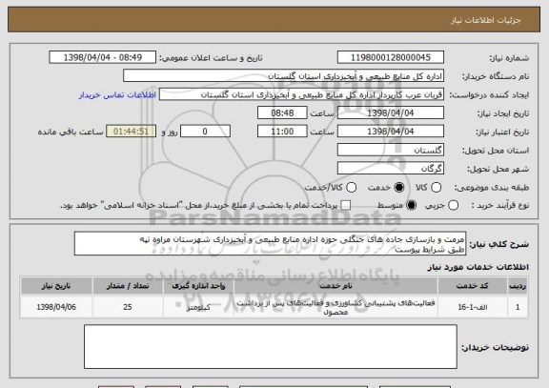Select service row with code الف-1-16
Image resolution: width=549 pixels, height=388 pixels.
(274, 307)
